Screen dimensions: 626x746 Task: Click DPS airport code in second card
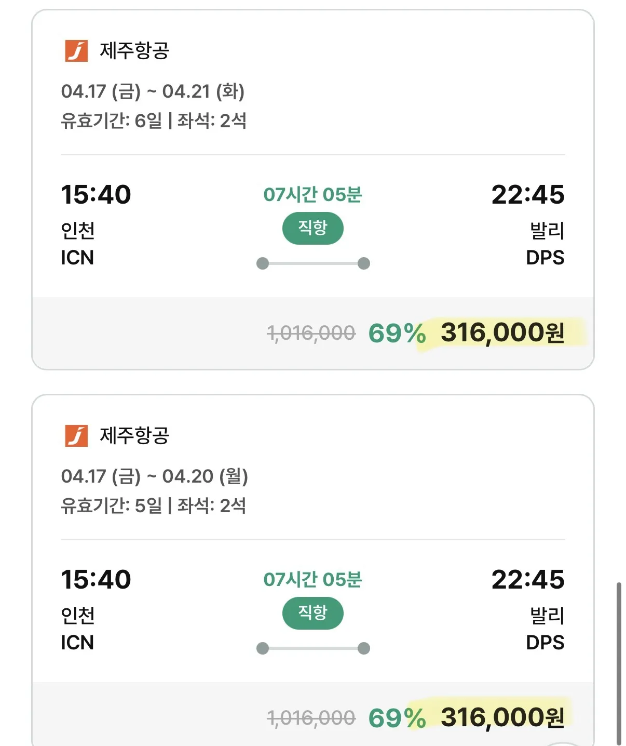click(x=545, y=643)
